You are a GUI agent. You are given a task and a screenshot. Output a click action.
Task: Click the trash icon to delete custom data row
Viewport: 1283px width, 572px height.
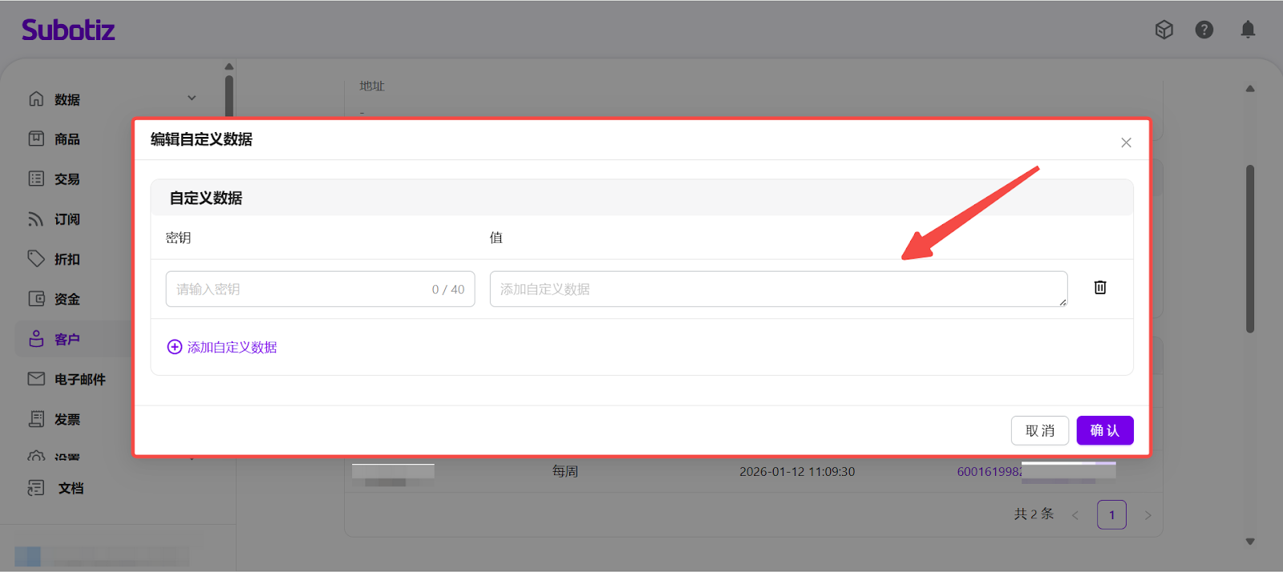1100,288
